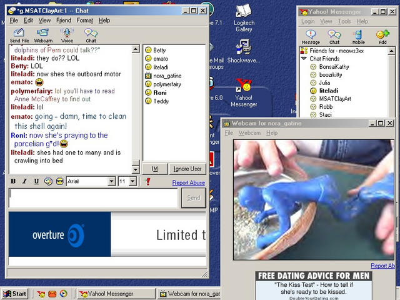This screenshot has width=400, height=300.
Task: Click the Send File icon in chat toolbar
Action: coord(19,36)
